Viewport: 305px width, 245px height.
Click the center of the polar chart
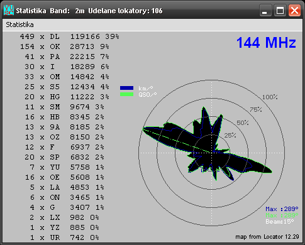click(x=211, y=153)
